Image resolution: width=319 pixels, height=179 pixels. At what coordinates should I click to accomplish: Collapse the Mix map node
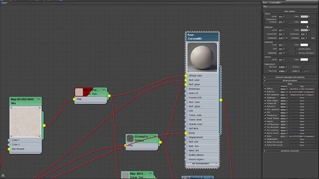[x=39, y=99]
